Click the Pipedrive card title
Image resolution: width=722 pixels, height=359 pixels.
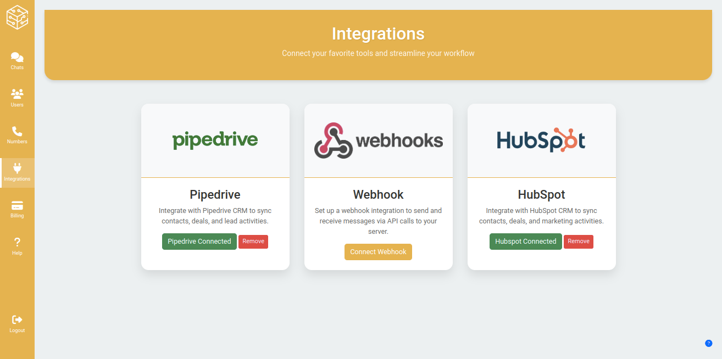click(x=215, y=194)
